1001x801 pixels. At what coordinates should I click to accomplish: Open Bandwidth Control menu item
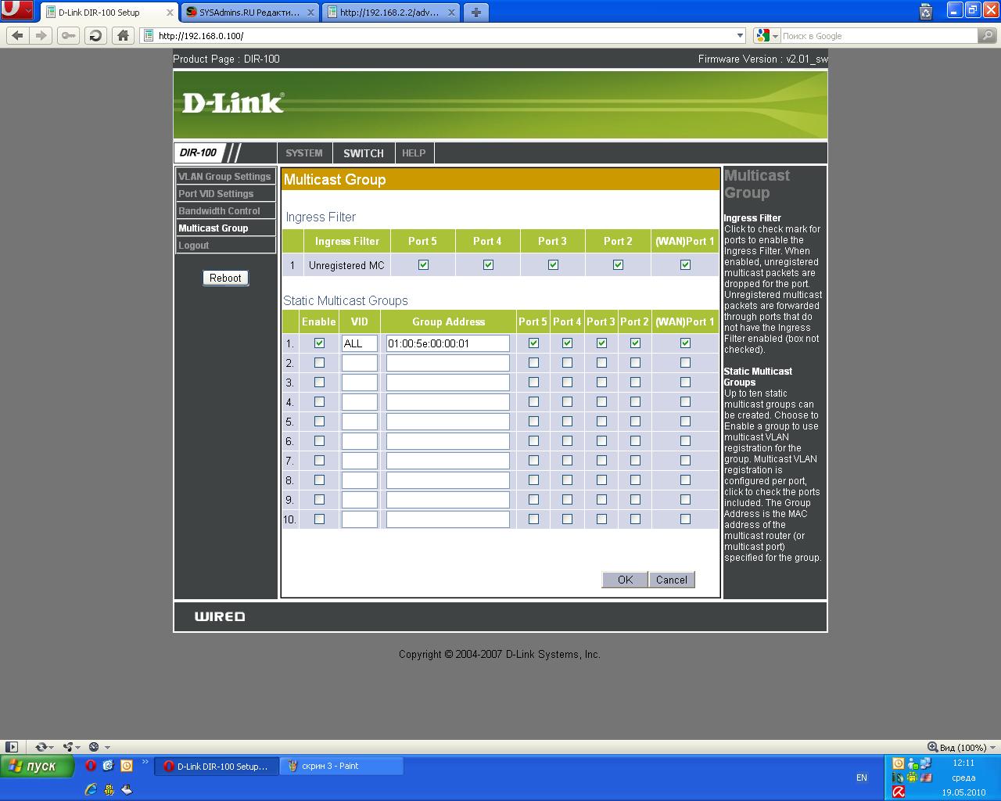pos(225,211)
